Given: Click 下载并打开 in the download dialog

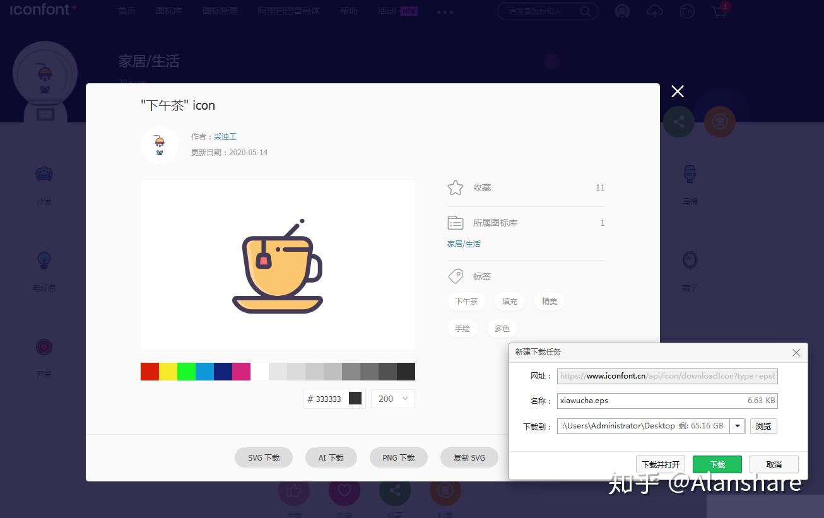Looking at the screenshot, I should pos(661,464).
